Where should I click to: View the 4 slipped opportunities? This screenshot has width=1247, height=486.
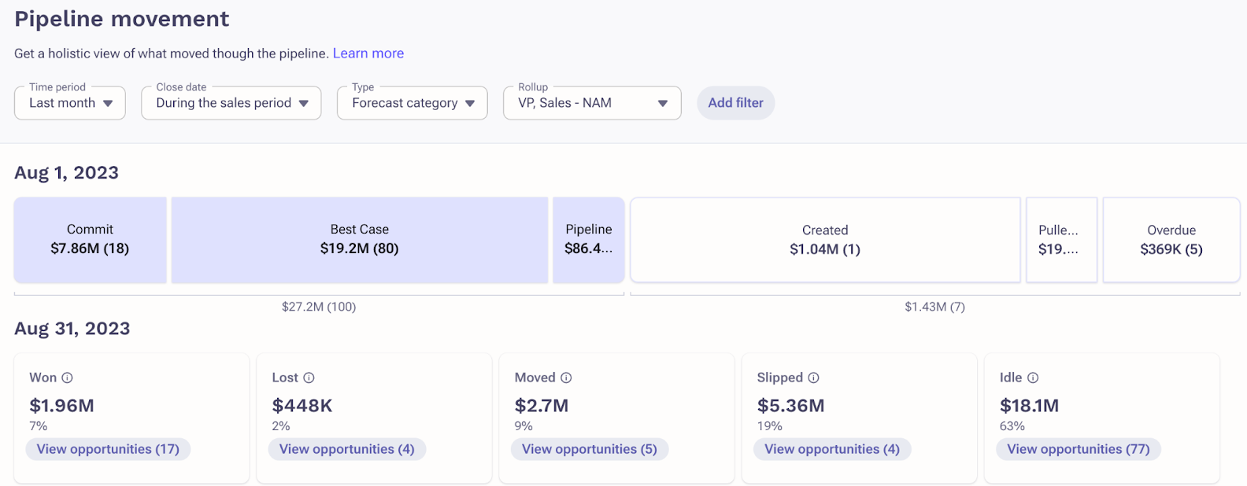point(832,449)
